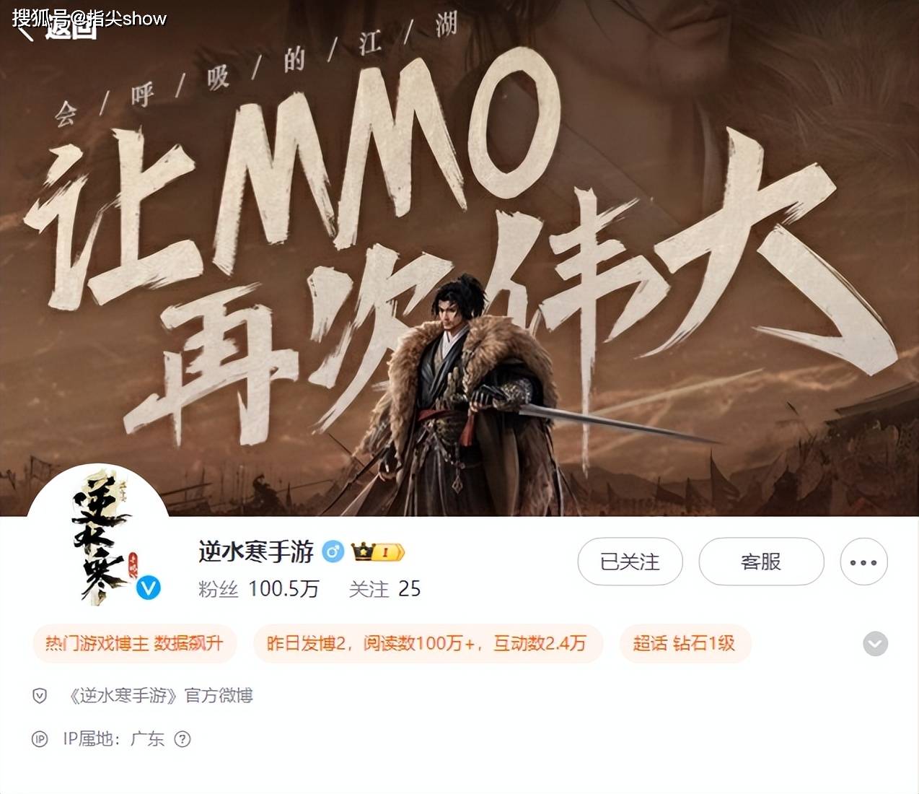Click the IP location icon
919x794 pixels.
[40, 739]
